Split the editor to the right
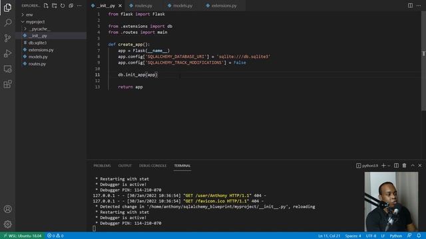The width and height of the screenshot is (426, 239). pyautogui.click(x=410, y=6)
